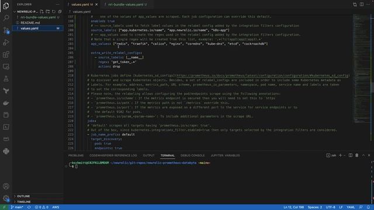Open README.md in file tree

click(30, 23)
